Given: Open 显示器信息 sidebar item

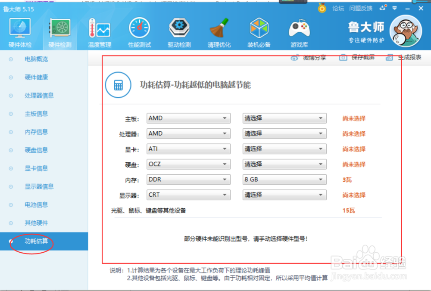Looking at the screenshot, I should click(39, 186).
